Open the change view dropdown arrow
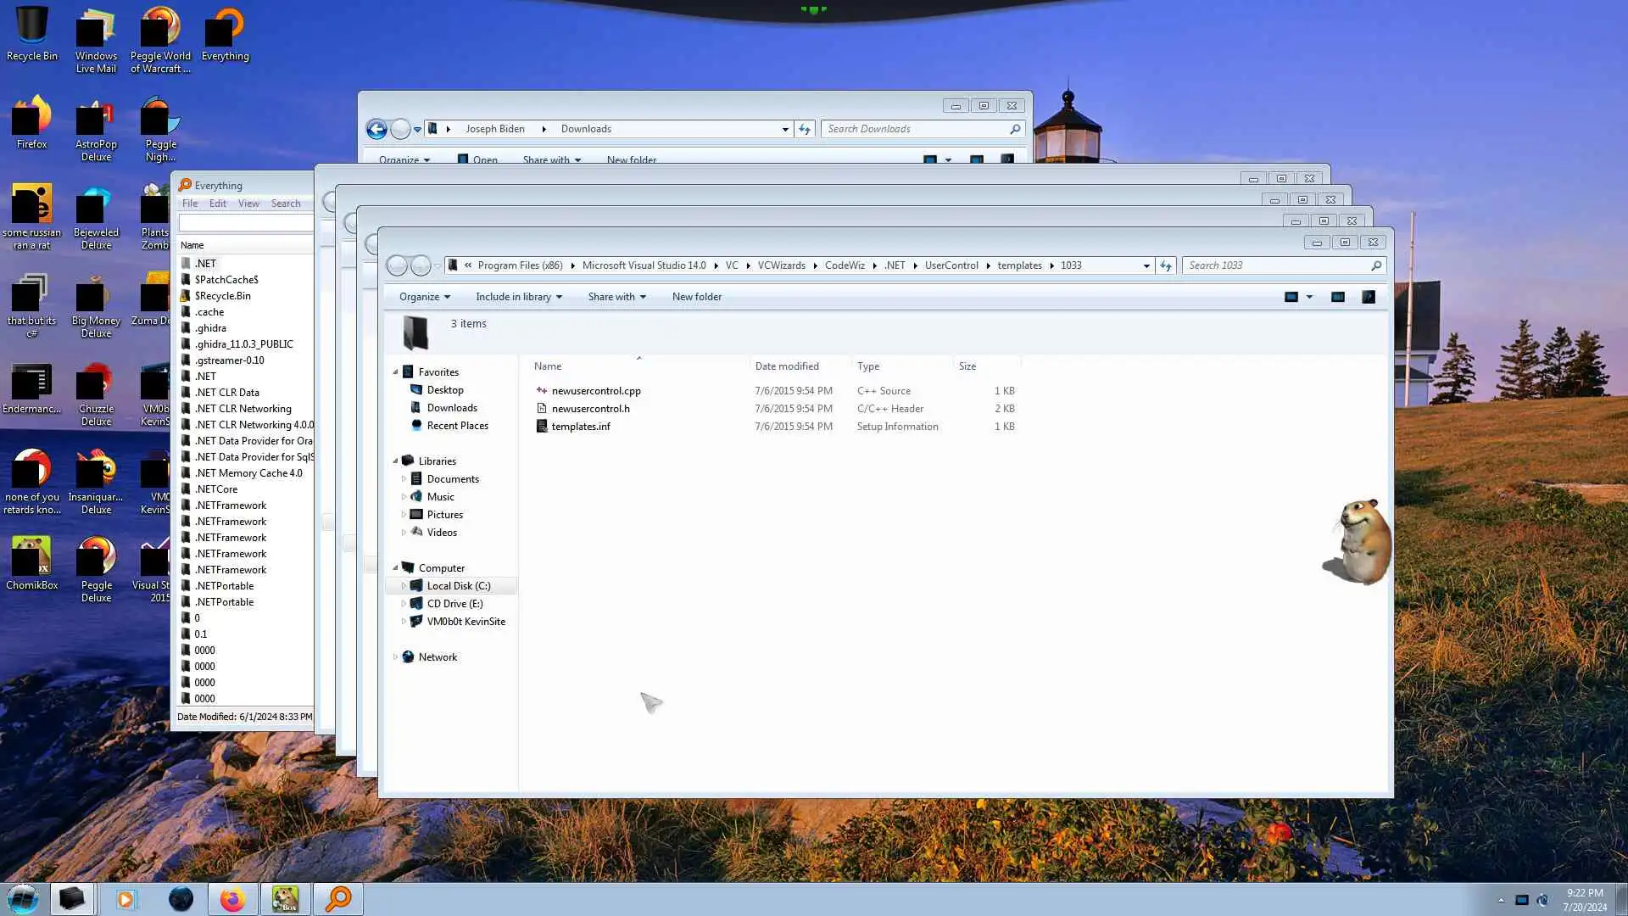Screen dimensions: 1628x916 (1309, 297)
